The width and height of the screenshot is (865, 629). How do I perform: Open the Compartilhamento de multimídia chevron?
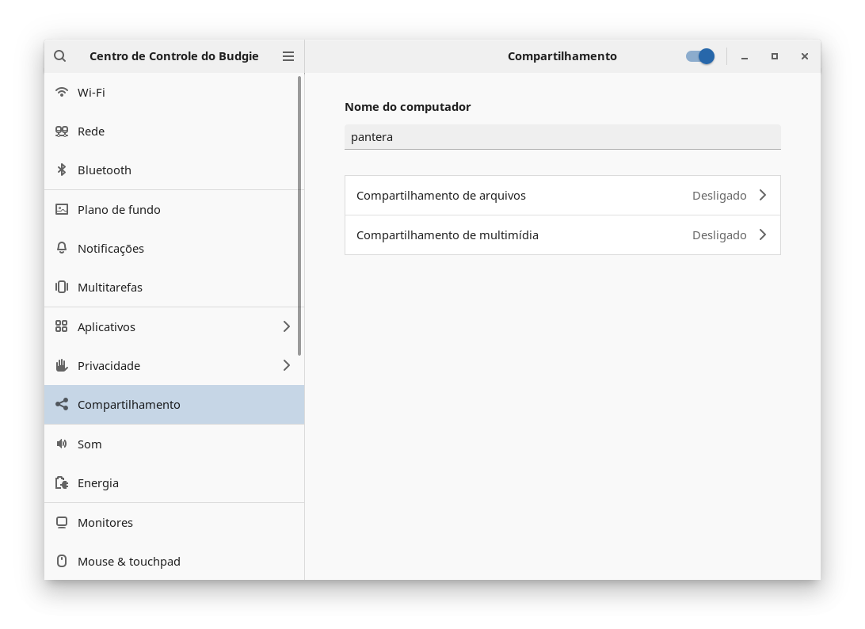pos(763,234)
